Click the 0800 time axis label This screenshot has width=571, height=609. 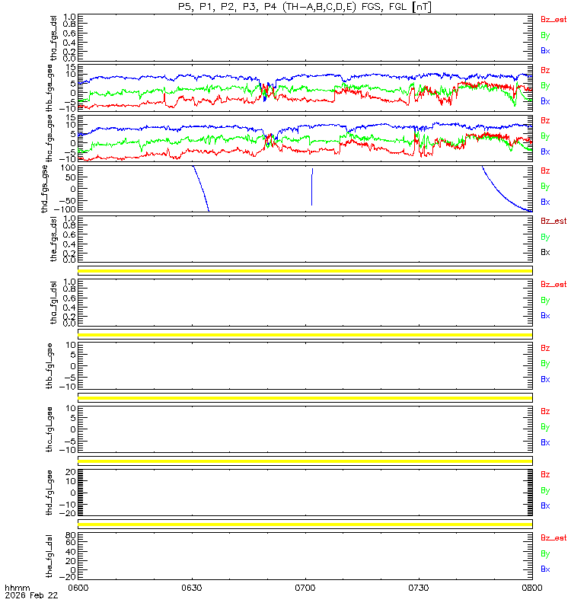(531, 588)
